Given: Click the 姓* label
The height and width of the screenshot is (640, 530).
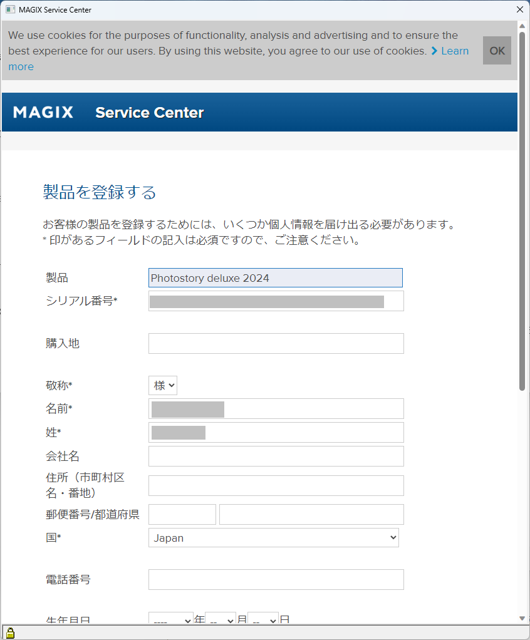Looking at the screenshot, I should (x=53, y=432).
